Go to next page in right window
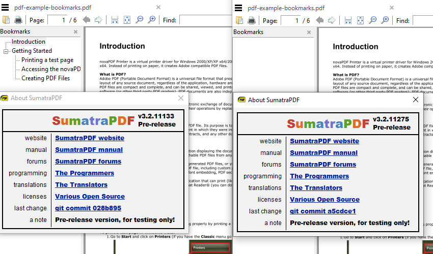Screen dimensions: 433x254 [332, 20]
